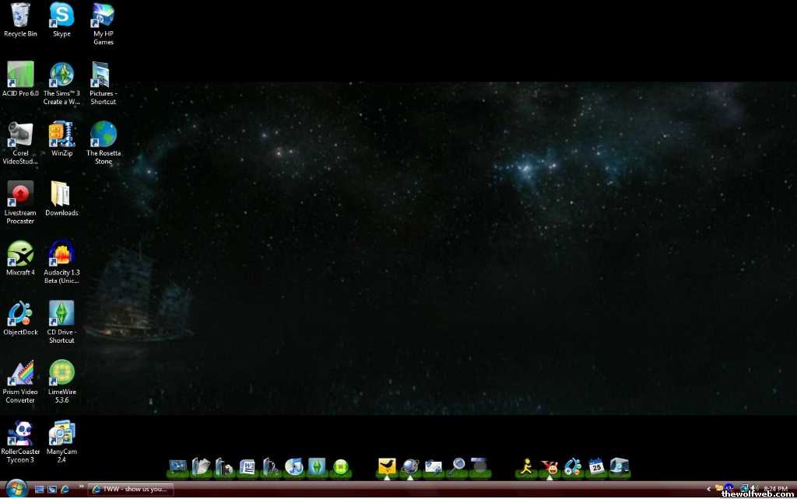Select the Livestream Procaster icon
The width and height of the screenshot is (797, 499).
pyautogui.click(x=20, y=194)
